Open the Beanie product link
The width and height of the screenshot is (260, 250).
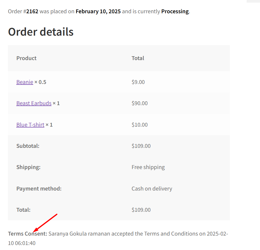25,82
